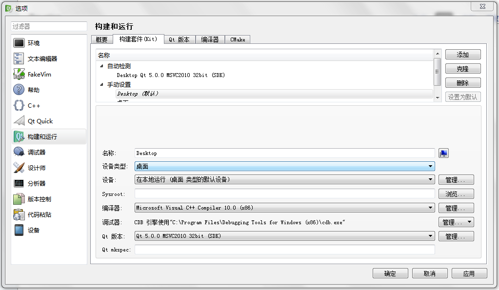The image size is (499, 290).
Task: Collapse the 手动设置 tree group
Action: 101,85
